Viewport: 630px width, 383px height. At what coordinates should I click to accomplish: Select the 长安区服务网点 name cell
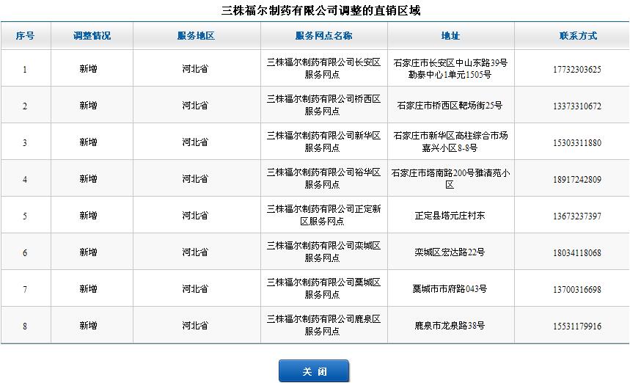click(323, 69)
